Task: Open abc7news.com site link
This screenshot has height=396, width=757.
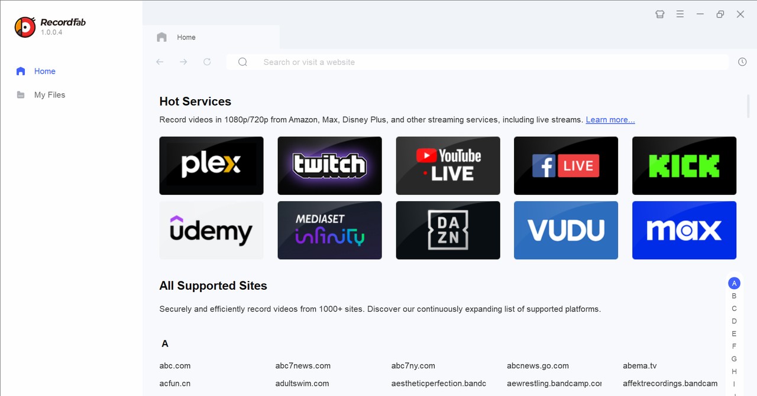Action: pos(303,366)
